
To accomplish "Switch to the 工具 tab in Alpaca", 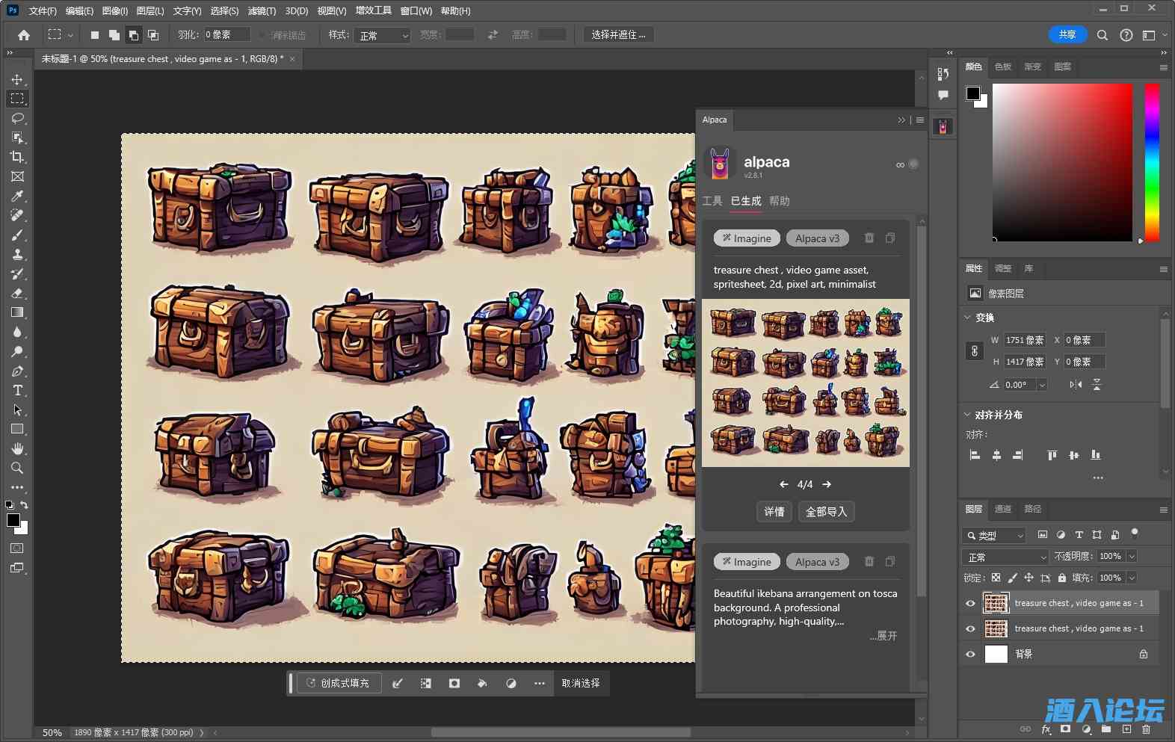I will click(x=712, y=201).
